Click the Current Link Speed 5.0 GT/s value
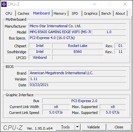The width and height of the screenshot is (133, 132). coord(56,112)
